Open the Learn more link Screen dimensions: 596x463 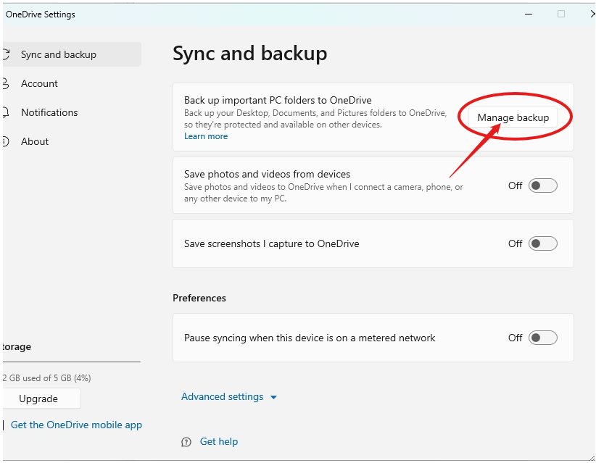pos(206,136)
